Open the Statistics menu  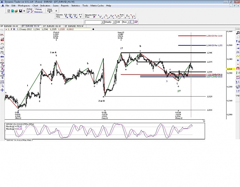point(76,5)
